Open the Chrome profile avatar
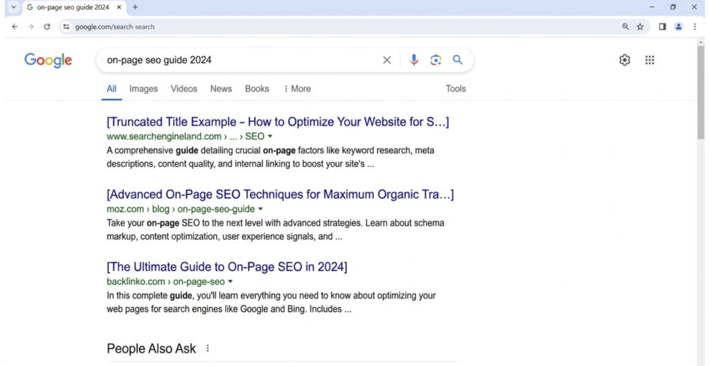Viewport: 709px width, 366px height. pyautogui.click(x=679, y=27)
